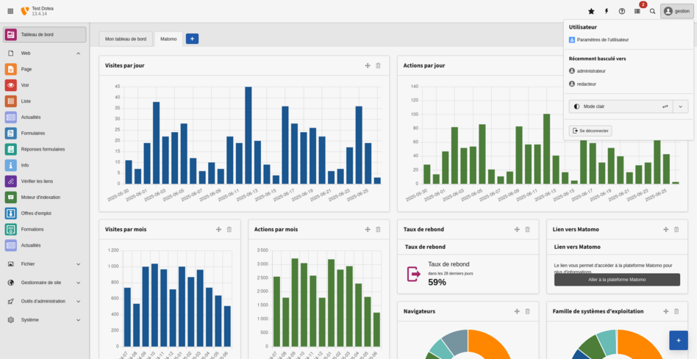Delete the Taux de rebond widget
The height and width of the screenshot is (359, 697).
[x=528, y=230]
